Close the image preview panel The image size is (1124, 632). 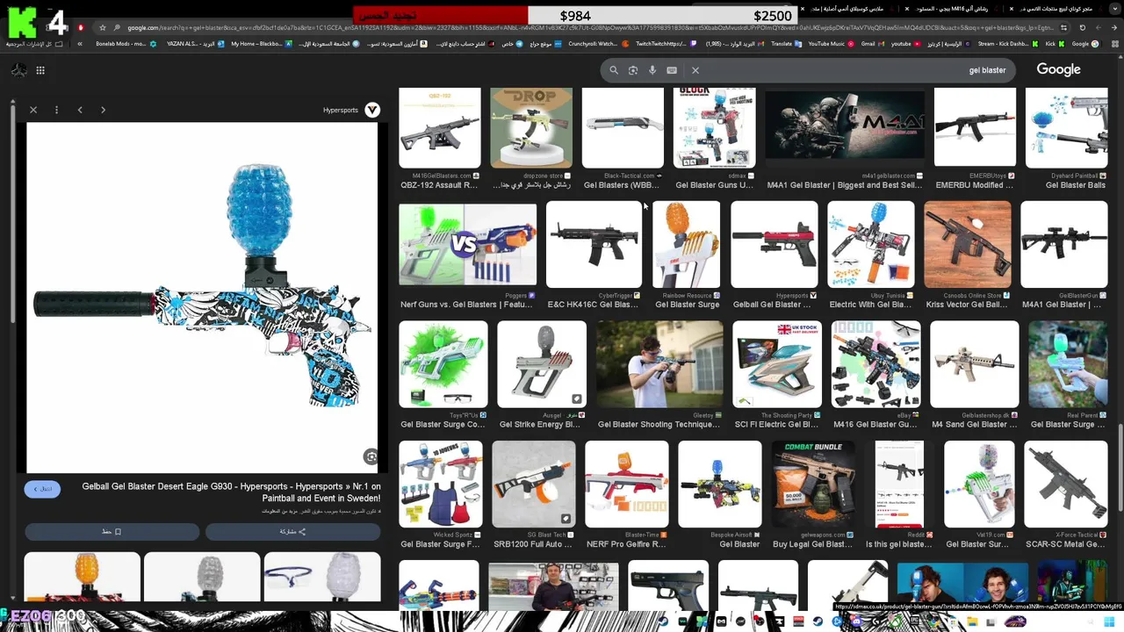click(x=33, y=110)
